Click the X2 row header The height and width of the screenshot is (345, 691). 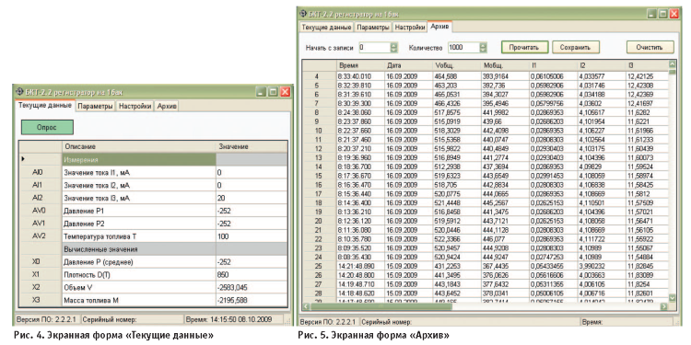click(x=41, y=287)
